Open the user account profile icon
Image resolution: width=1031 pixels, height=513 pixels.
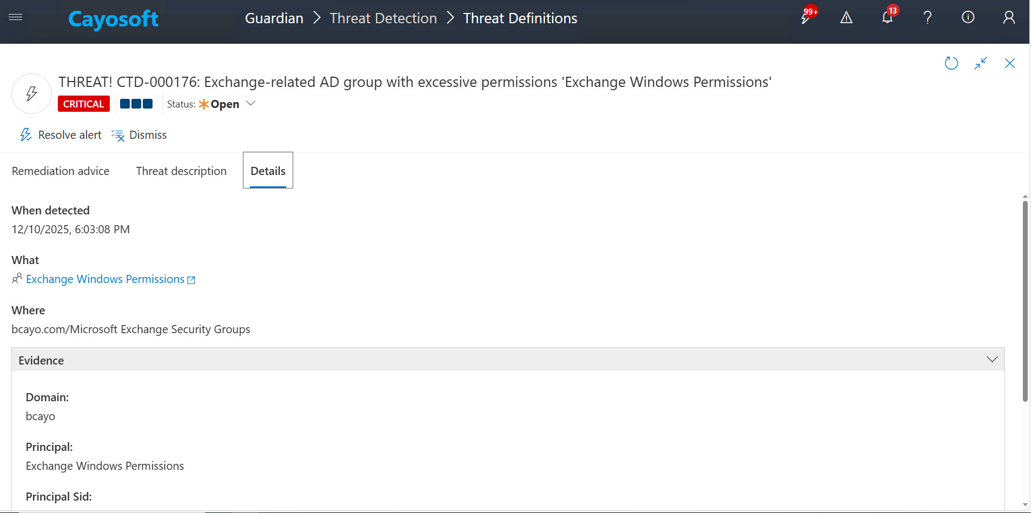1008,18
